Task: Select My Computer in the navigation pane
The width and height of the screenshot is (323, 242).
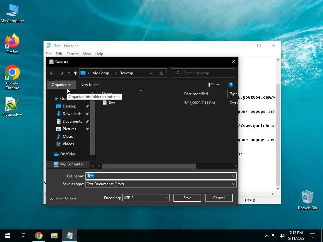Action: [x=72, y=164]
